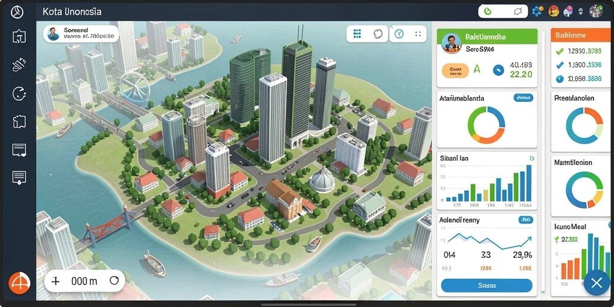Open the green RalcUnnnalte profile header

pyautogui.click(x=487, y=37)
